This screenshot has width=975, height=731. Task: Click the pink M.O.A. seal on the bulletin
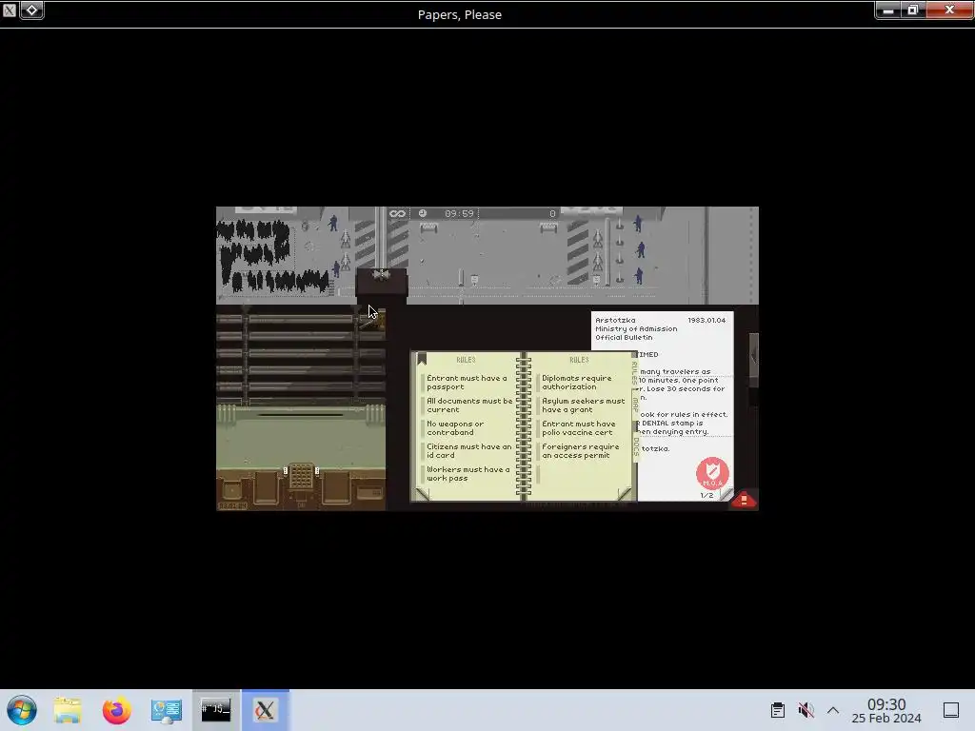tap(712, 473)
